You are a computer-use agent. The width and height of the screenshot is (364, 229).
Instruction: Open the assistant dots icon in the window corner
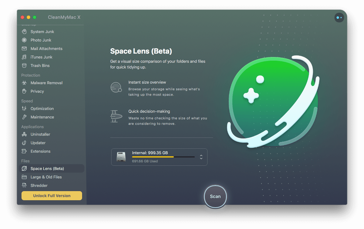pyautogui.click(x=339, y=18)
